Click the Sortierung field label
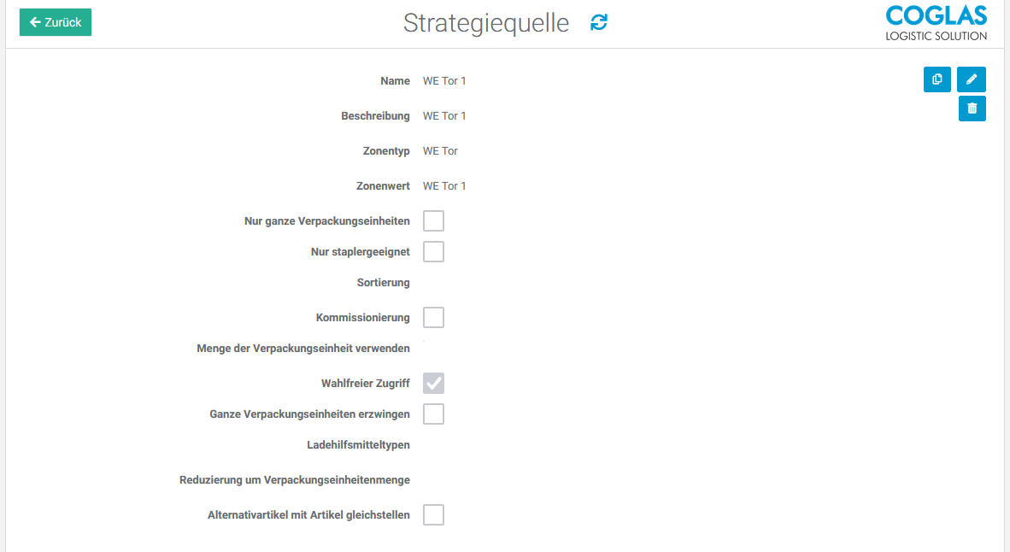 pos(383,283)
